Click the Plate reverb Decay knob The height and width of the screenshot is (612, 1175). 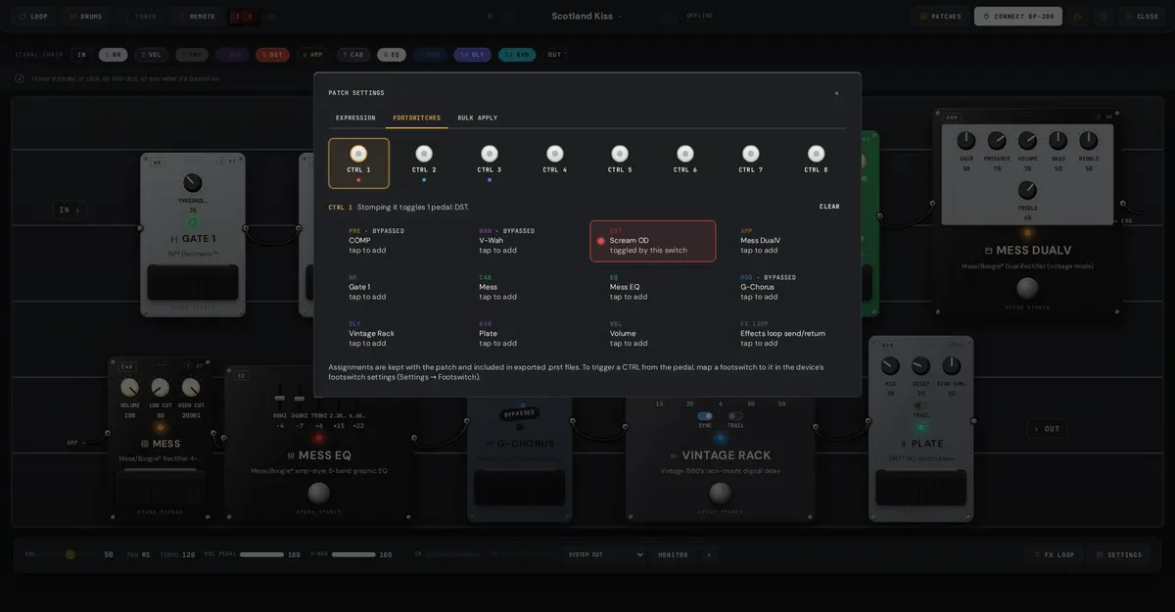pyautogui.click(x=920, y=366)
